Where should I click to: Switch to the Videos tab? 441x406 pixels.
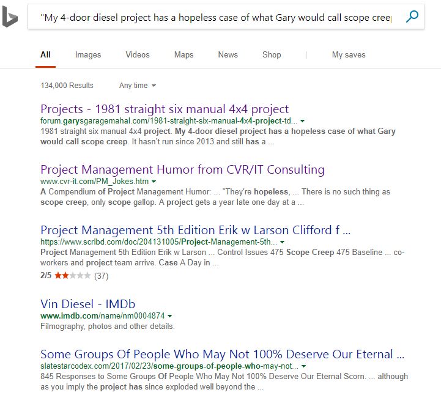tap(138, 55)
